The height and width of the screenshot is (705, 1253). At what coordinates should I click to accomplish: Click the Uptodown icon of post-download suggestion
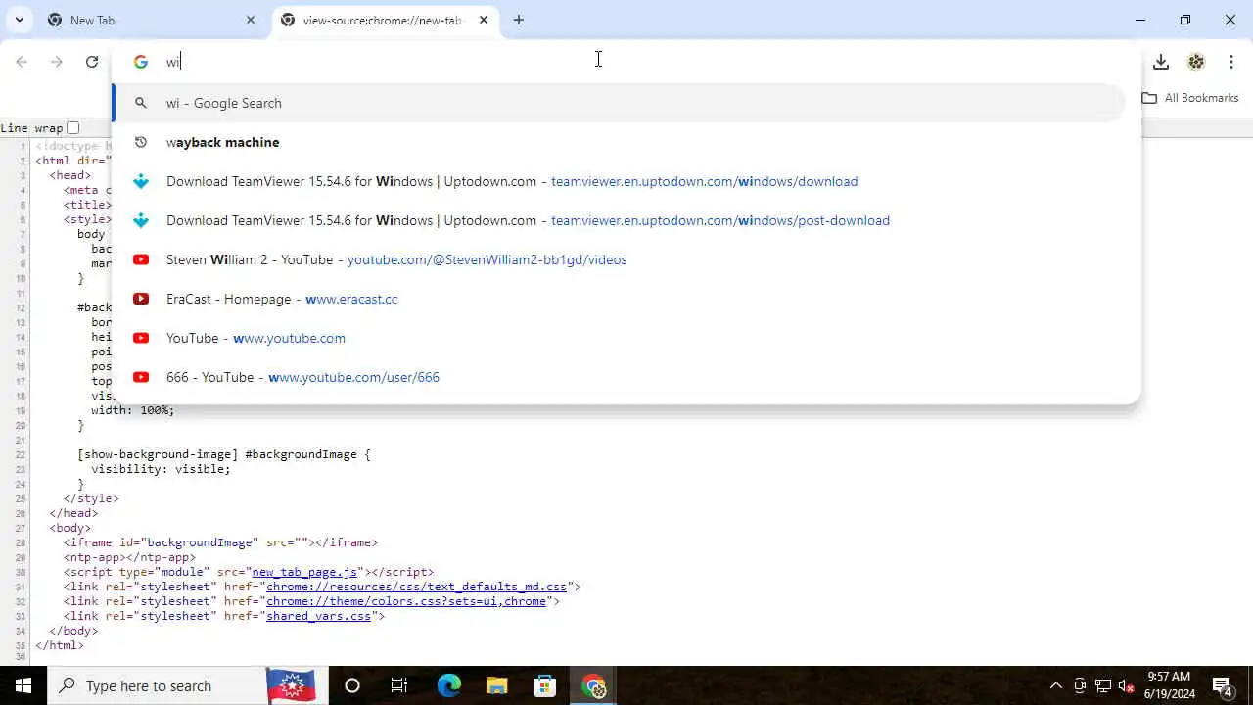pos(141,220)
